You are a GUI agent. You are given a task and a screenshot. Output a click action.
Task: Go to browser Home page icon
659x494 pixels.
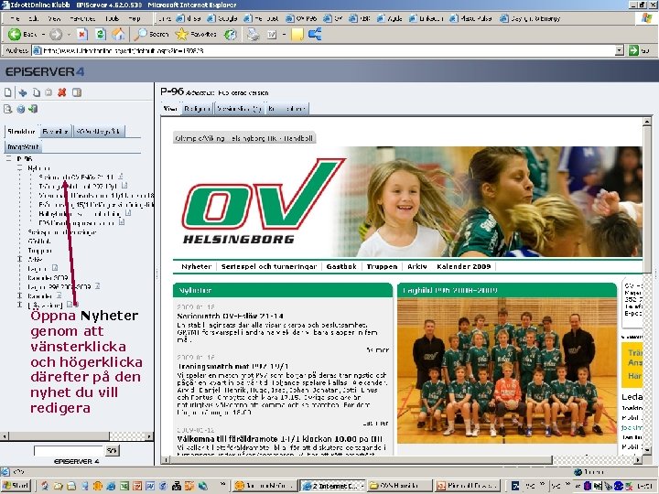[x=118, y=35]
